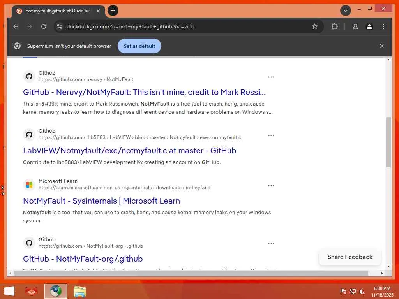
Task: Click the horizontal scroll left arrow
Action: (10, 273)
